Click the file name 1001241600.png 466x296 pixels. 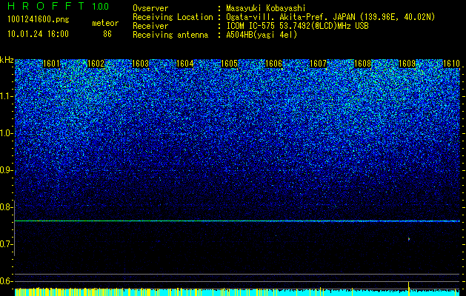tap(39, 20)
